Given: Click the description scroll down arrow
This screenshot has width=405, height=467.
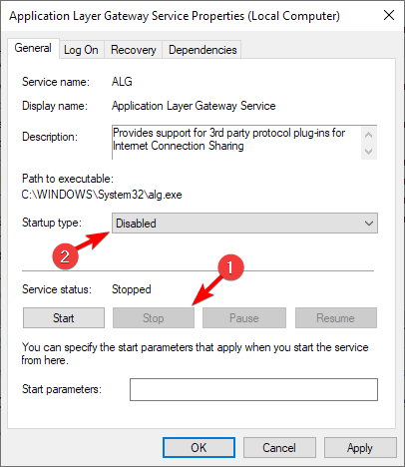Looking at the screenshot, I should point(368,152).
